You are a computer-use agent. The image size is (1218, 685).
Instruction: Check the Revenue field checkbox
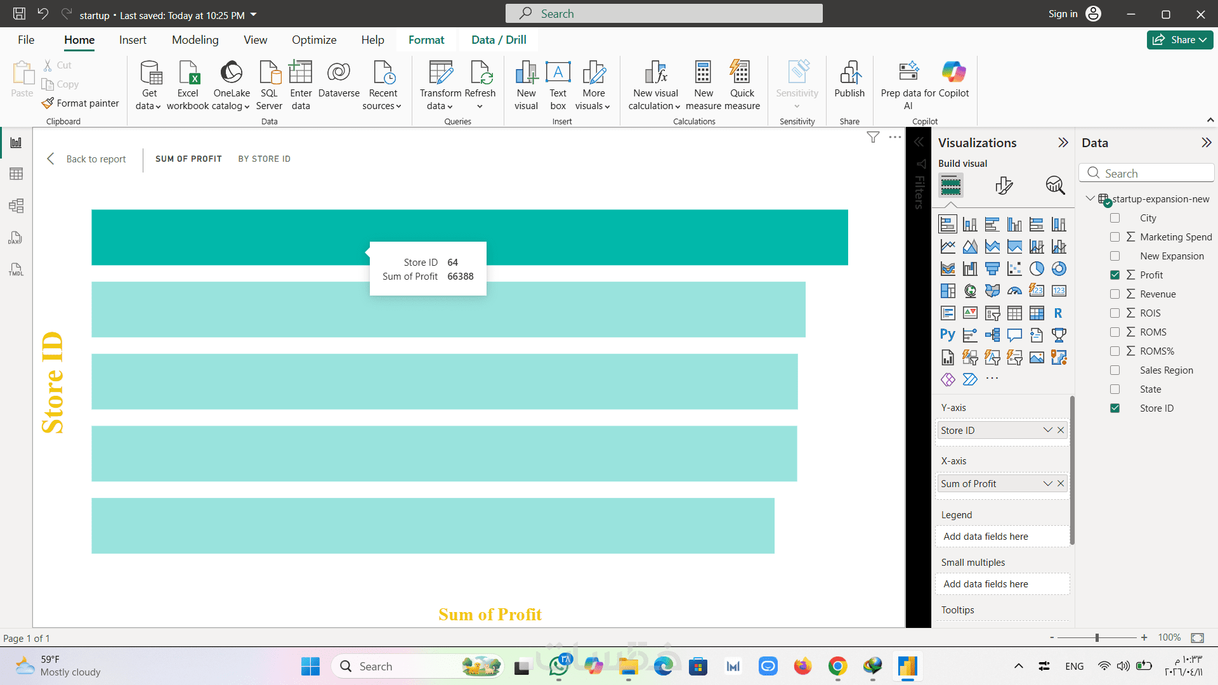(x=1115, y=294)
